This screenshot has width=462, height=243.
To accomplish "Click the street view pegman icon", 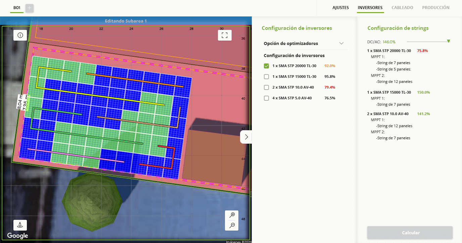I will [x=20, y=225].
